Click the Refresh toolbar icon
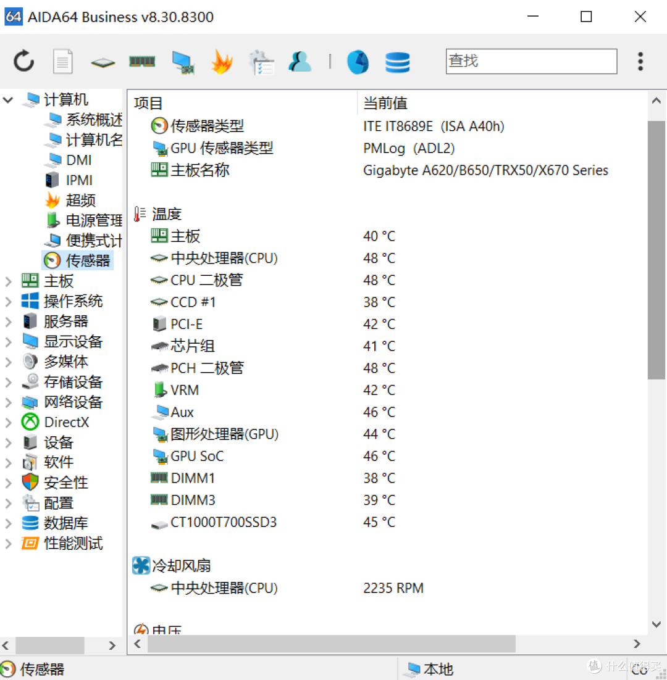This screenshot has width=667, height=680. point(23,61)
